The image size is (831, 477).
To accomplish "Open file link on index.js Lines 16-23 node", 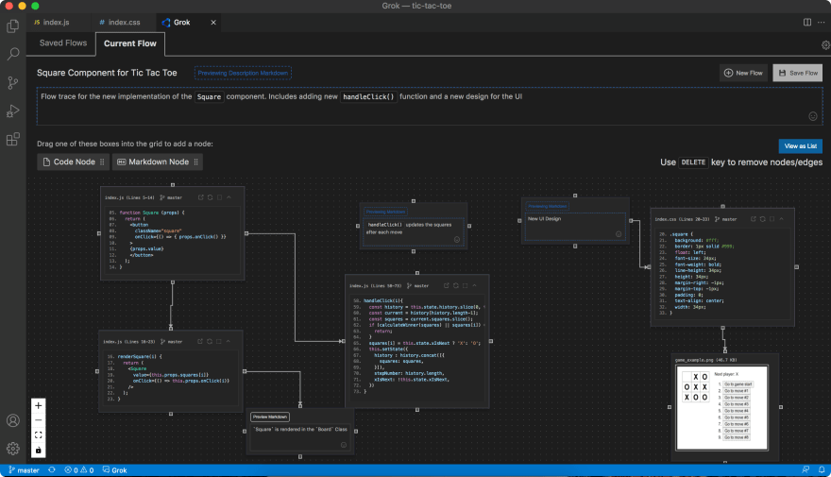I will point(200,341).
